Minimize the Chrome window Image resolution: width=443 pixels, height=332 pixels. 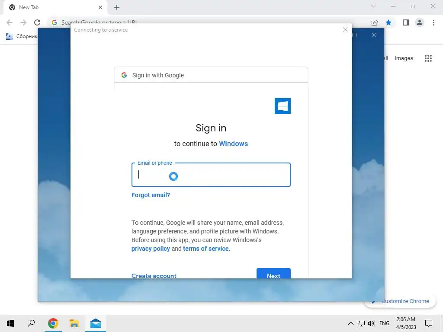point(393,6)
